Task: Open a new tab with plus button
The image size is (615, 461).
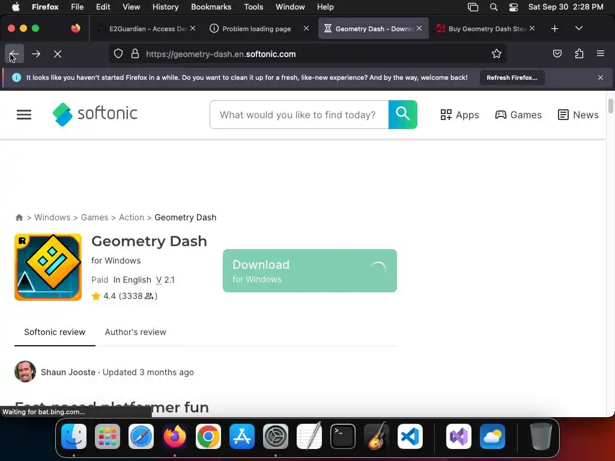Action: [554, 29]
